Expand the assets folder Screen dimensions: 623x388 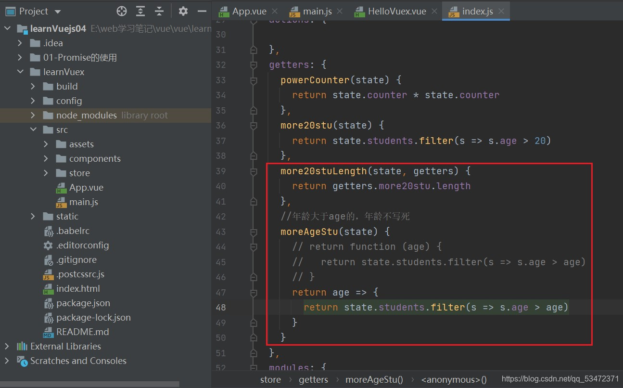coord(46,144)
